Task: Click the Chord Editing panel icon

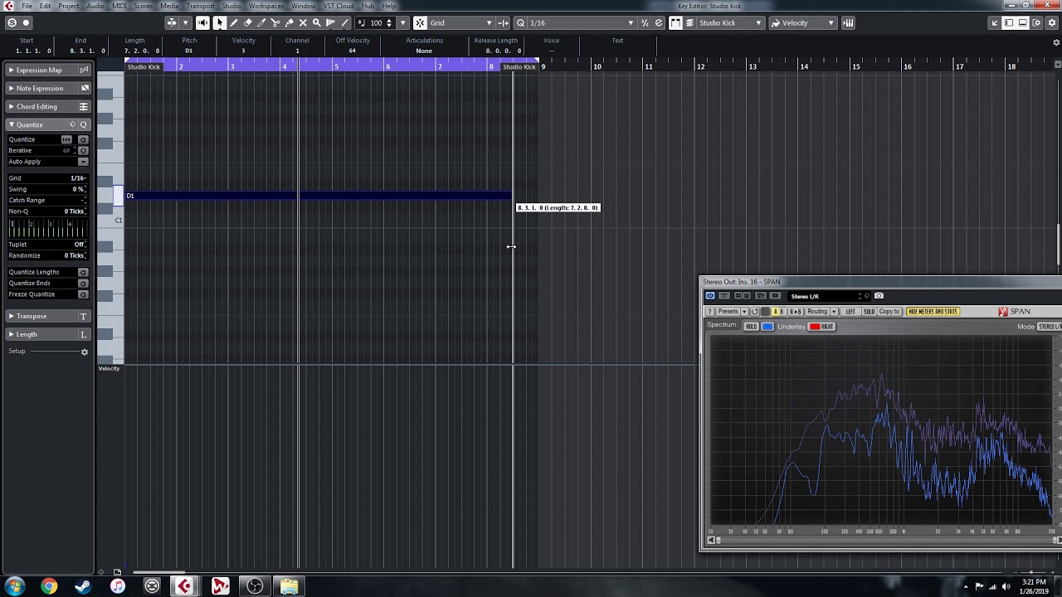Action: coord(84,106)
